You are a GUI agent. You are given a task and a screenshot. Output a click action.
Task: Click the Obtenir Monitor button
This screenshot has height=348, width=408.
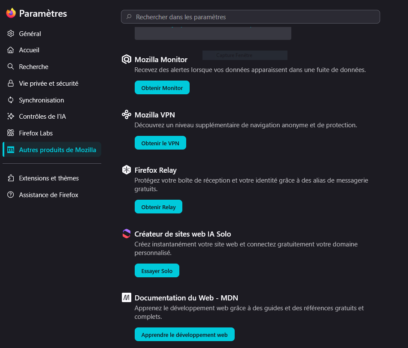tap(162, 88)
